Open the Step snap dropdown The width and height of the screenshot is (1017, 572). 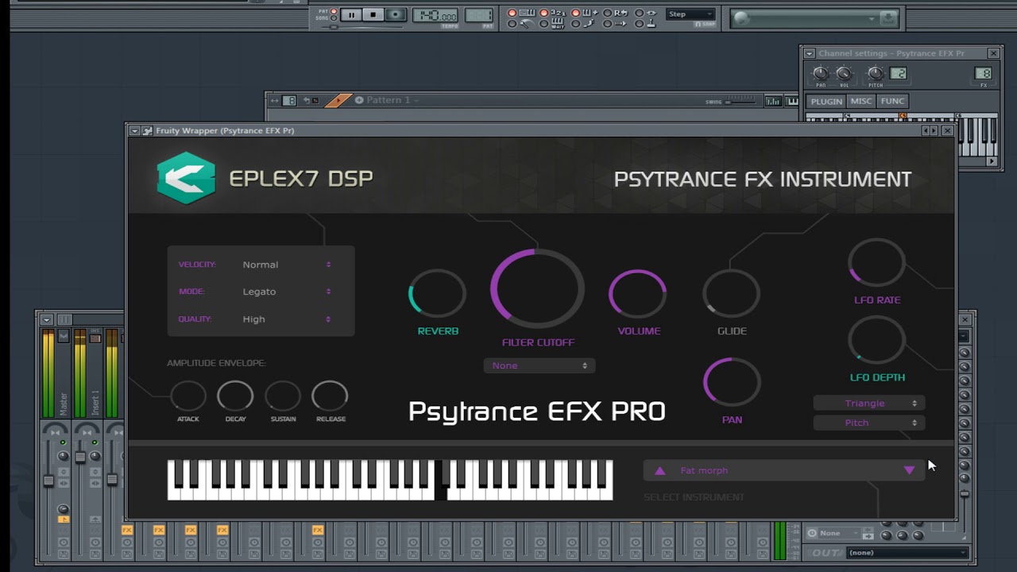690,14
